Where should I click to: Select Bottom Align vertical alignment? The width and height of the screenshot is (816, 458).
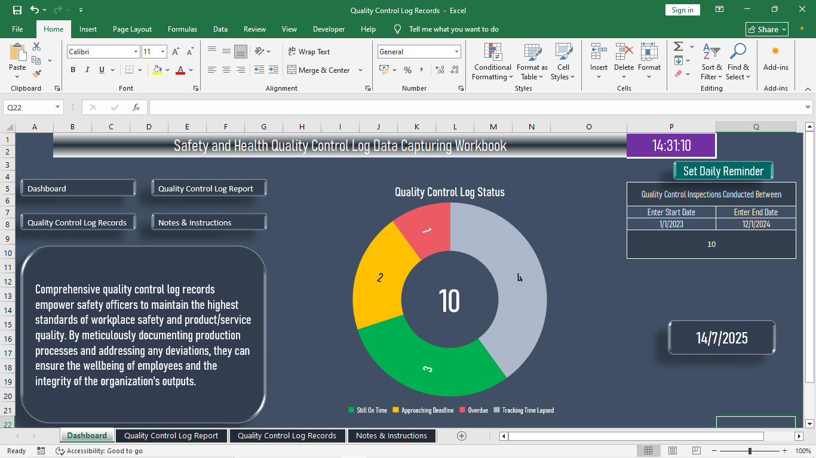point(241,52)
